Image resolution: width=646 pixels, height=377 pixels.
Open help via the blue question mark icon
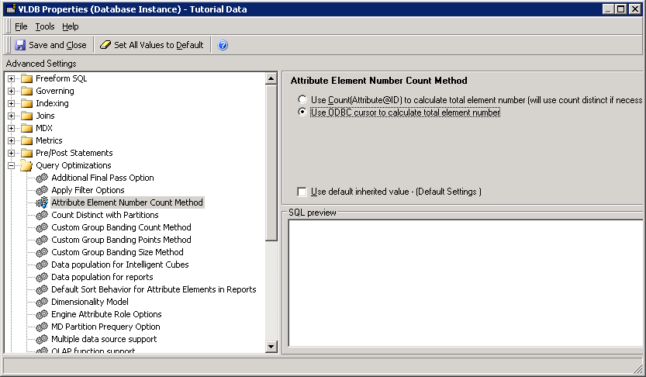(223, 45)
